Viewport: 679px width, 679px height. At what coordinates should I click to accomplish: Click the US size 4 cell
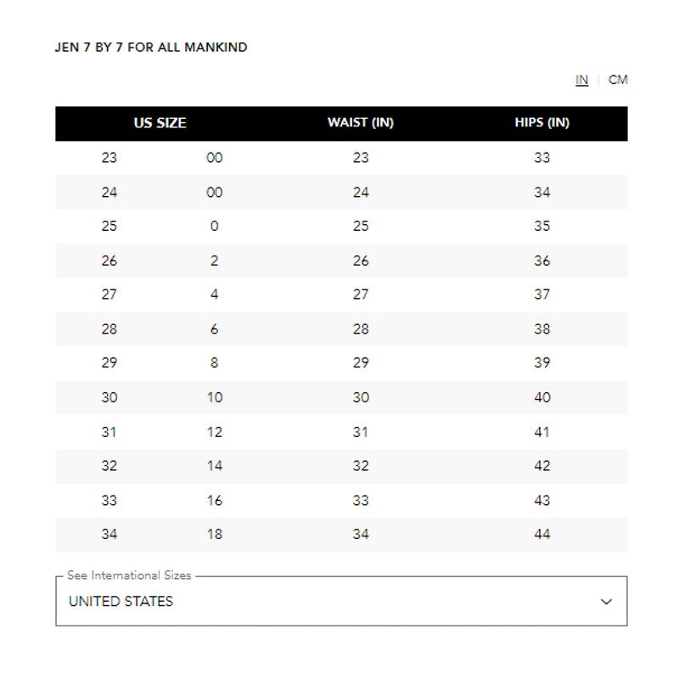pos(215,295)
